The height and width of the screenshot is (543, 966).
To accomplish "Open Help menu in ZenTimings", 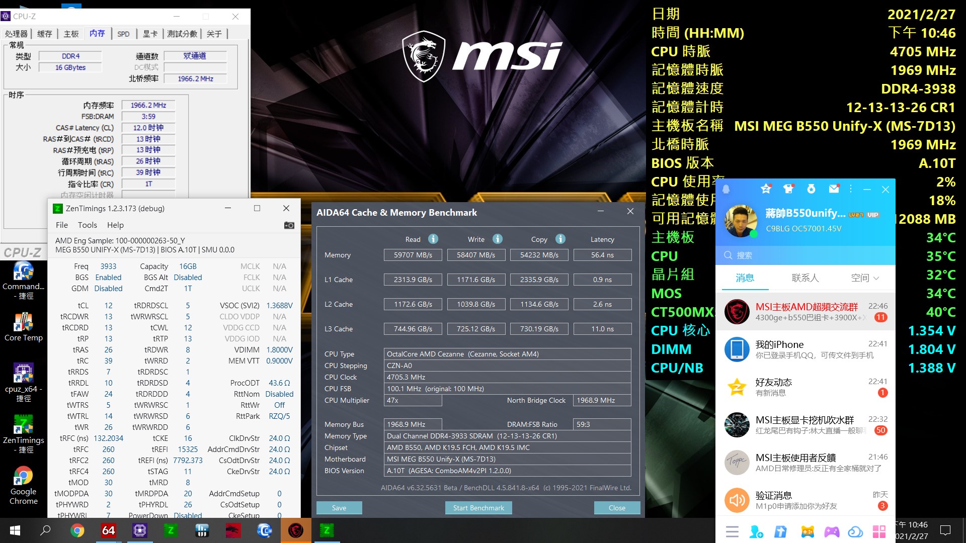I will [115, 225].
